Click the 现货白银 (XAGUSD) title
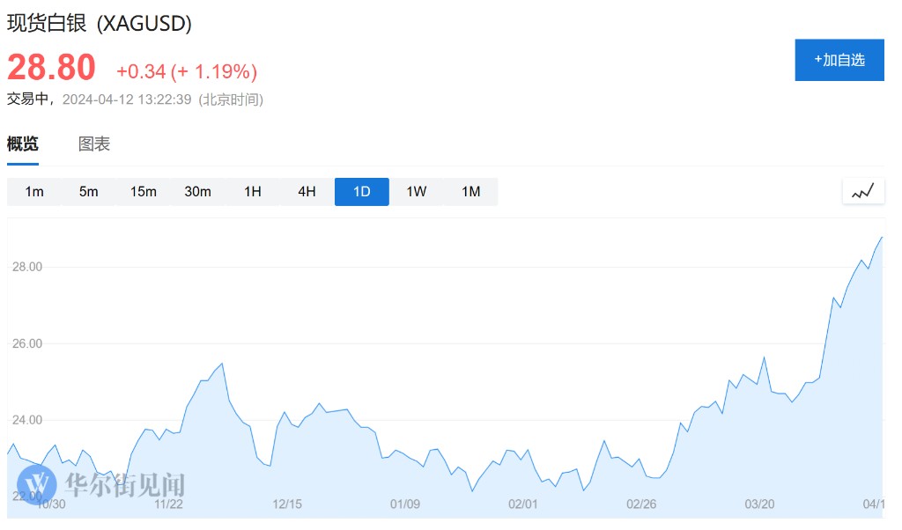The width and height of the screenshot is (902, 530). [100, 24]
